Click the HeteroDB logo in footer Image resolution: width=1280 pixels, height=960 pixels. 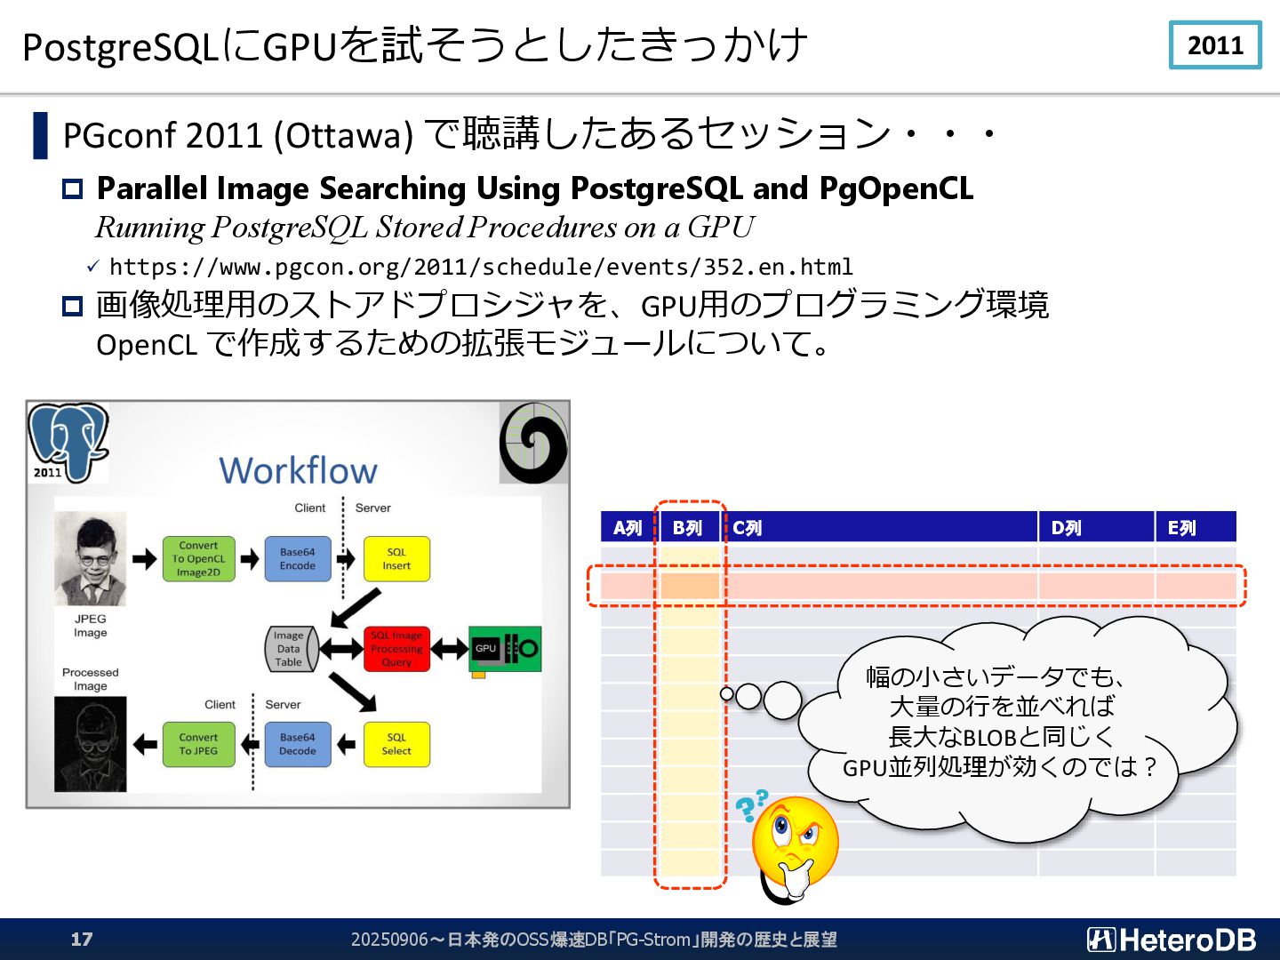(1172, 940)
